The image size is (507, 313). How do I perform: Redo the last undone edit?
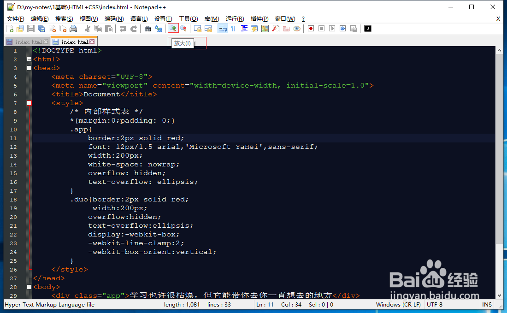tap(134, 29)
